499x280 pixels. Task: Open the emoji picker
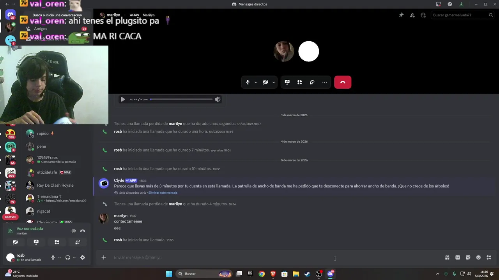[x=478, y=257]
